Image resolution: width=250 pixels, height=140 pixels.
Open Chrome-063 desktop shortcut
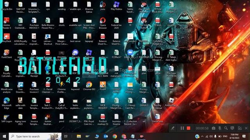[89, 86]
